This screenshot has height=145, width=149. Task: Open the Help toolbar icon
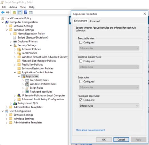26,13
